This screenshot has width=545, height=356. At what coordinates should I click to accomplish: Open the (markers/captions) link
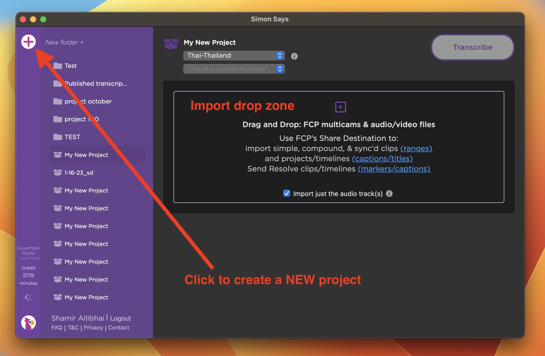pos(394,169)
